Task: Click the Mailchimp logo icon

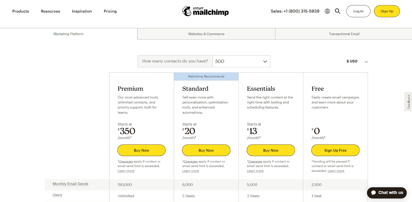Action: [187, 11]
